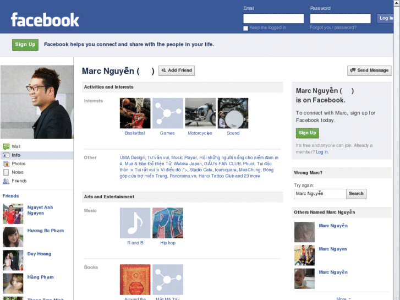This screenshot has height=300, width=400.
Task: Open the Friends heading link in sidebar
Action: 10,196
